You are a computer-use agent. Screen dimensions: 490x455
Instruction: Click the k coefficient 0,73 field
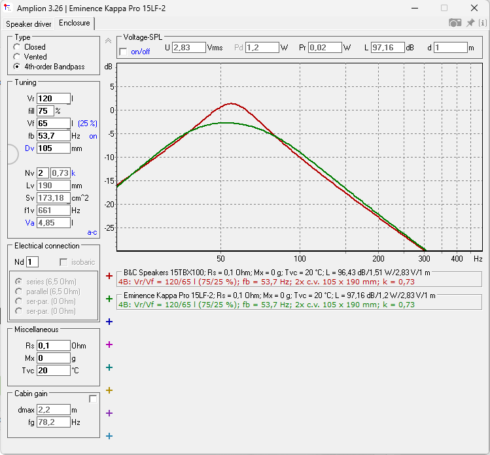click(x=60, y=173)
